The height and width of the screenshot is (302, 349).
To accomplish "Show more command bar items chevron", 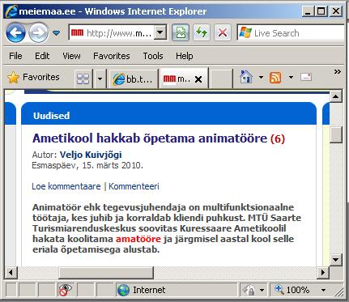I will (x=338, y=72).
